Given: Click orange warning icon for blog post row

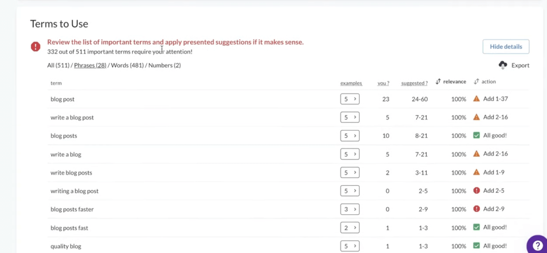Looking at the screenshot, I should pyautogui.click(x=476, y=98).
